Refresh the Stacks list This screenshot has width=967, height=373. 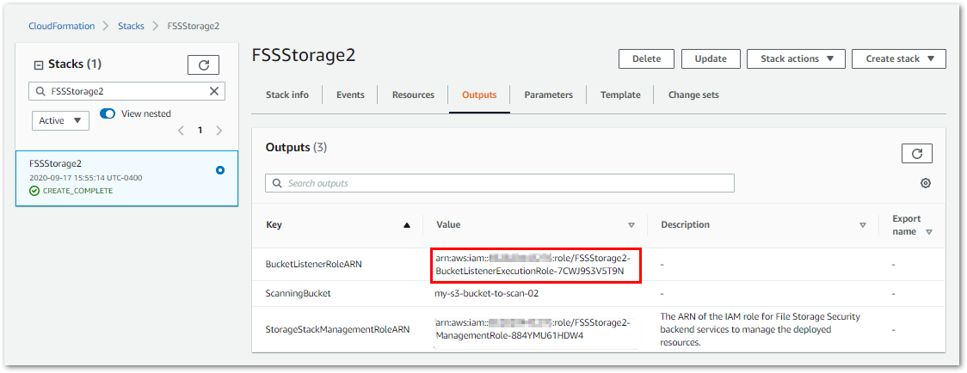[203, 64]
